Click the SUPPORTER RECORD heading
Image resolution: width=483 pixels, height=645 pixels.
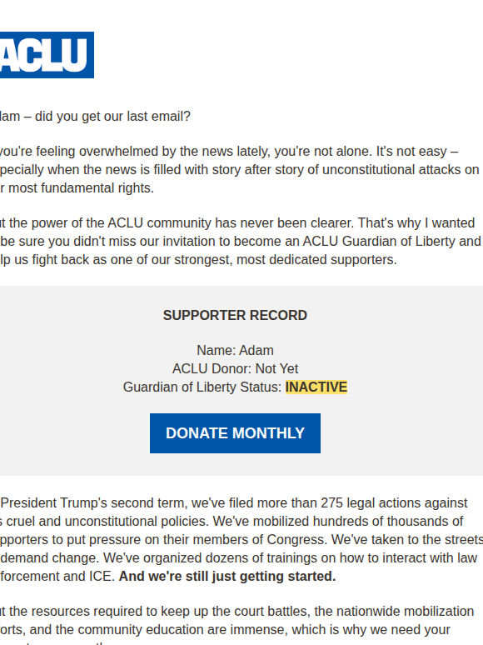(235, 315)
